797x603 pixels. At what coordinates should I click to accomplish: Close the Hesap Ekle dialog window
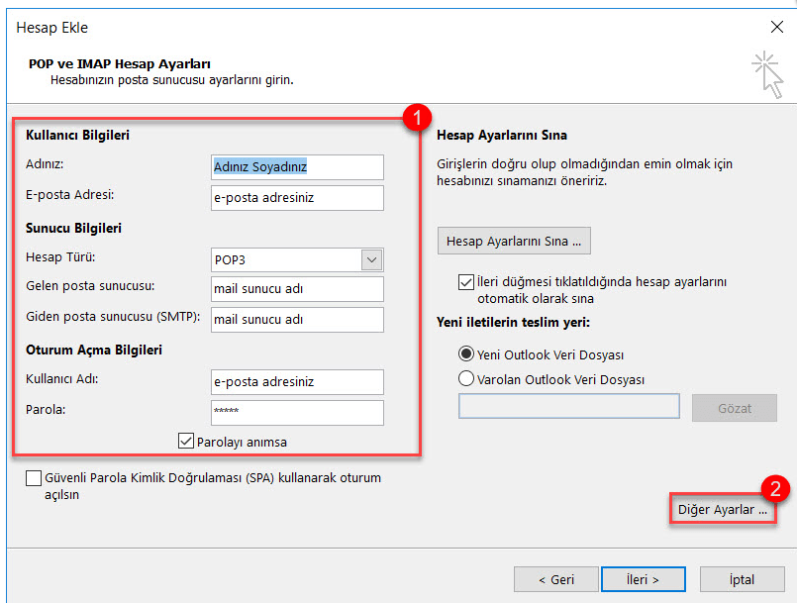click(x=775, y=28)
